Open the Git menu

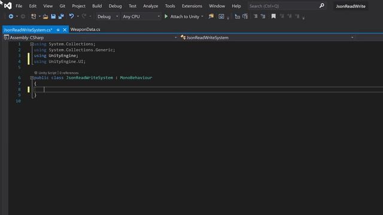point(62,6)
